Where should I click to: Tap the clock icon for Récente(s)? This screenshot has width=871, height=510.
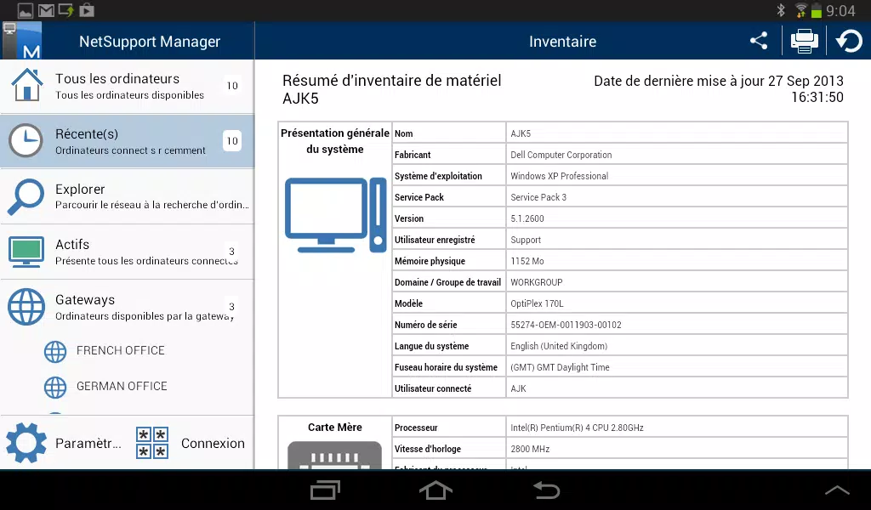(26, 140)
